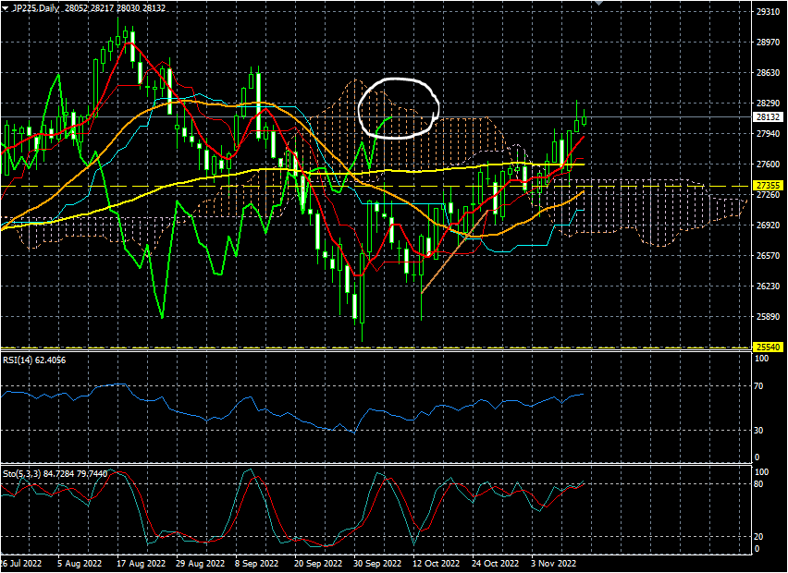
Task: Click the yellow 27355 price level label
Action: [768, 186]
